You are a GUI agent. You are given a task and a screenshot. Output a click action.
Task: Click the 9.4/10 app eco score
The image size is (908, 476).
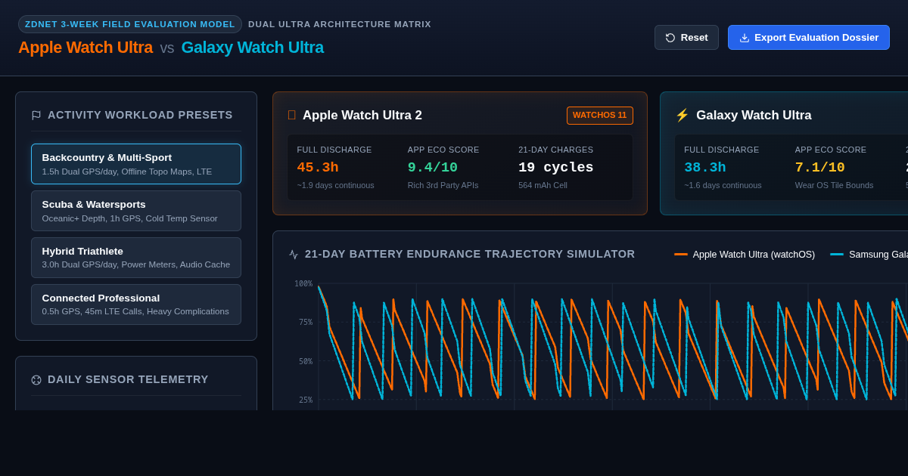point(433,168)
